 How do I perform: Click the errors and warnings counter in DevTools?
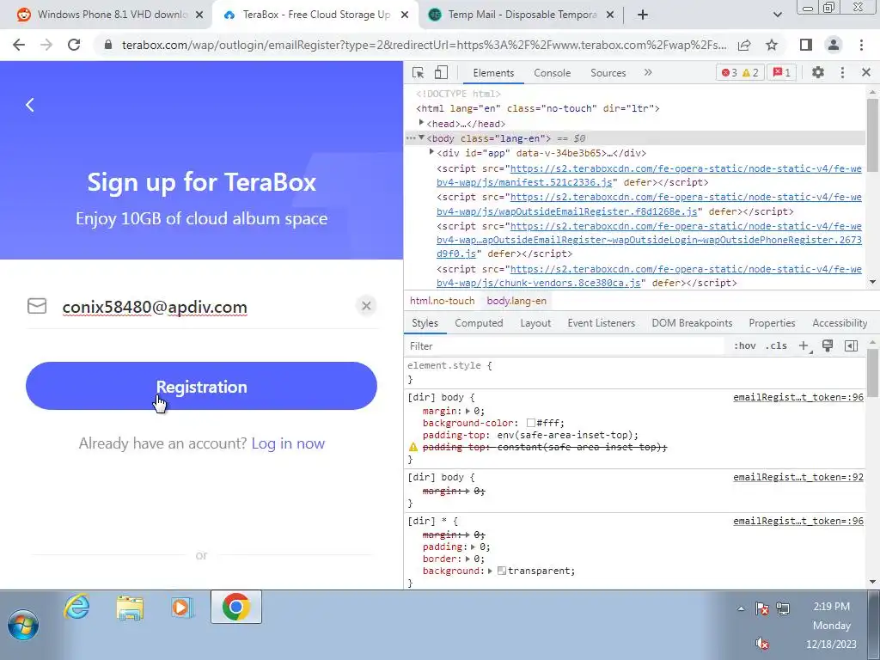click(740, 72)
